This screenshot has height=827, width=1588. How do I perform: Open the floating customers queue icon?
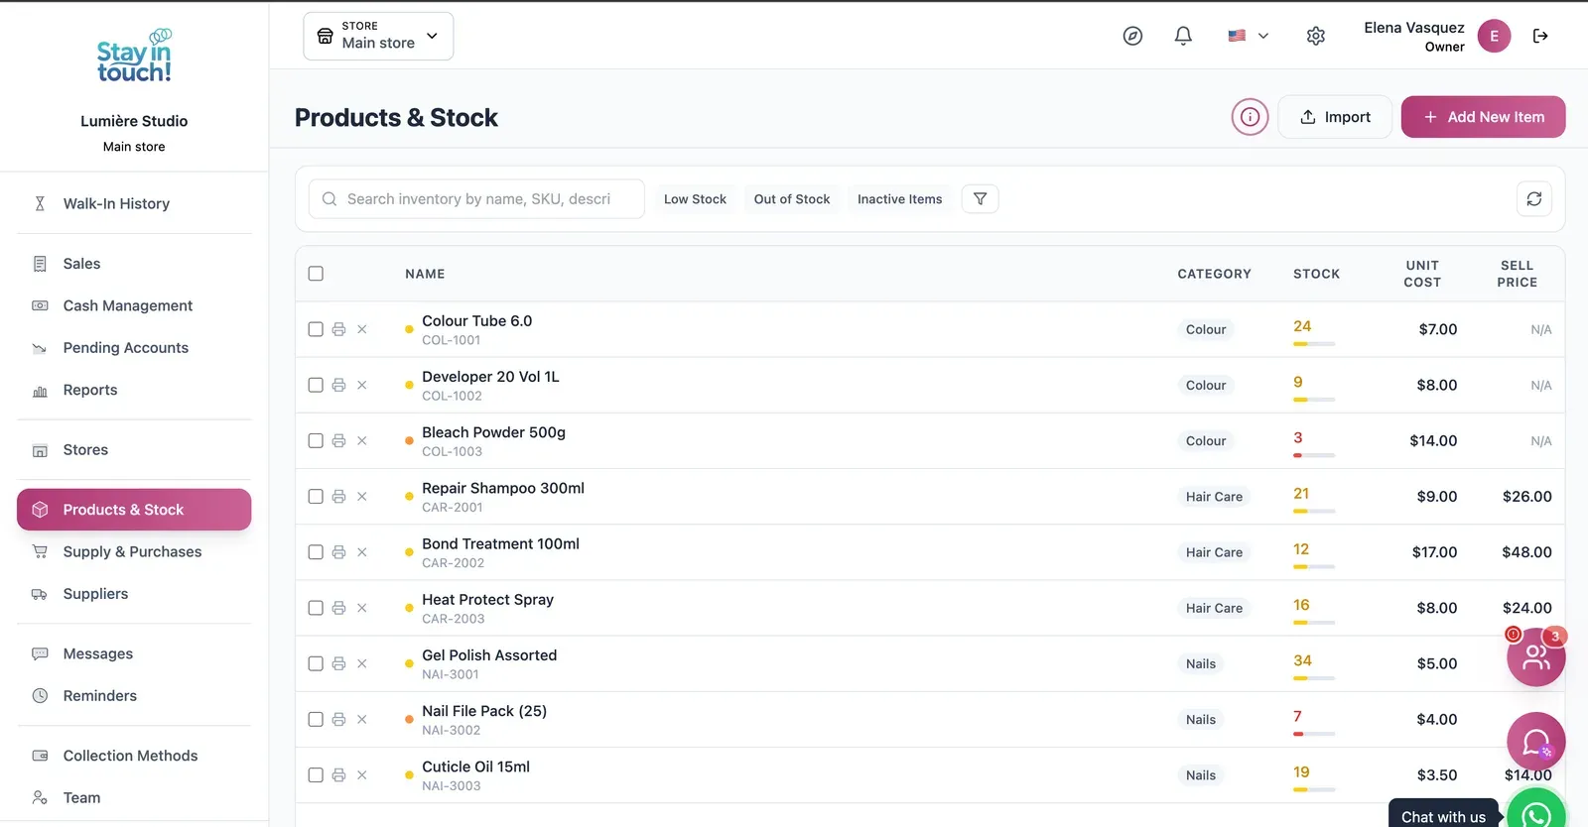[1535, 656]
